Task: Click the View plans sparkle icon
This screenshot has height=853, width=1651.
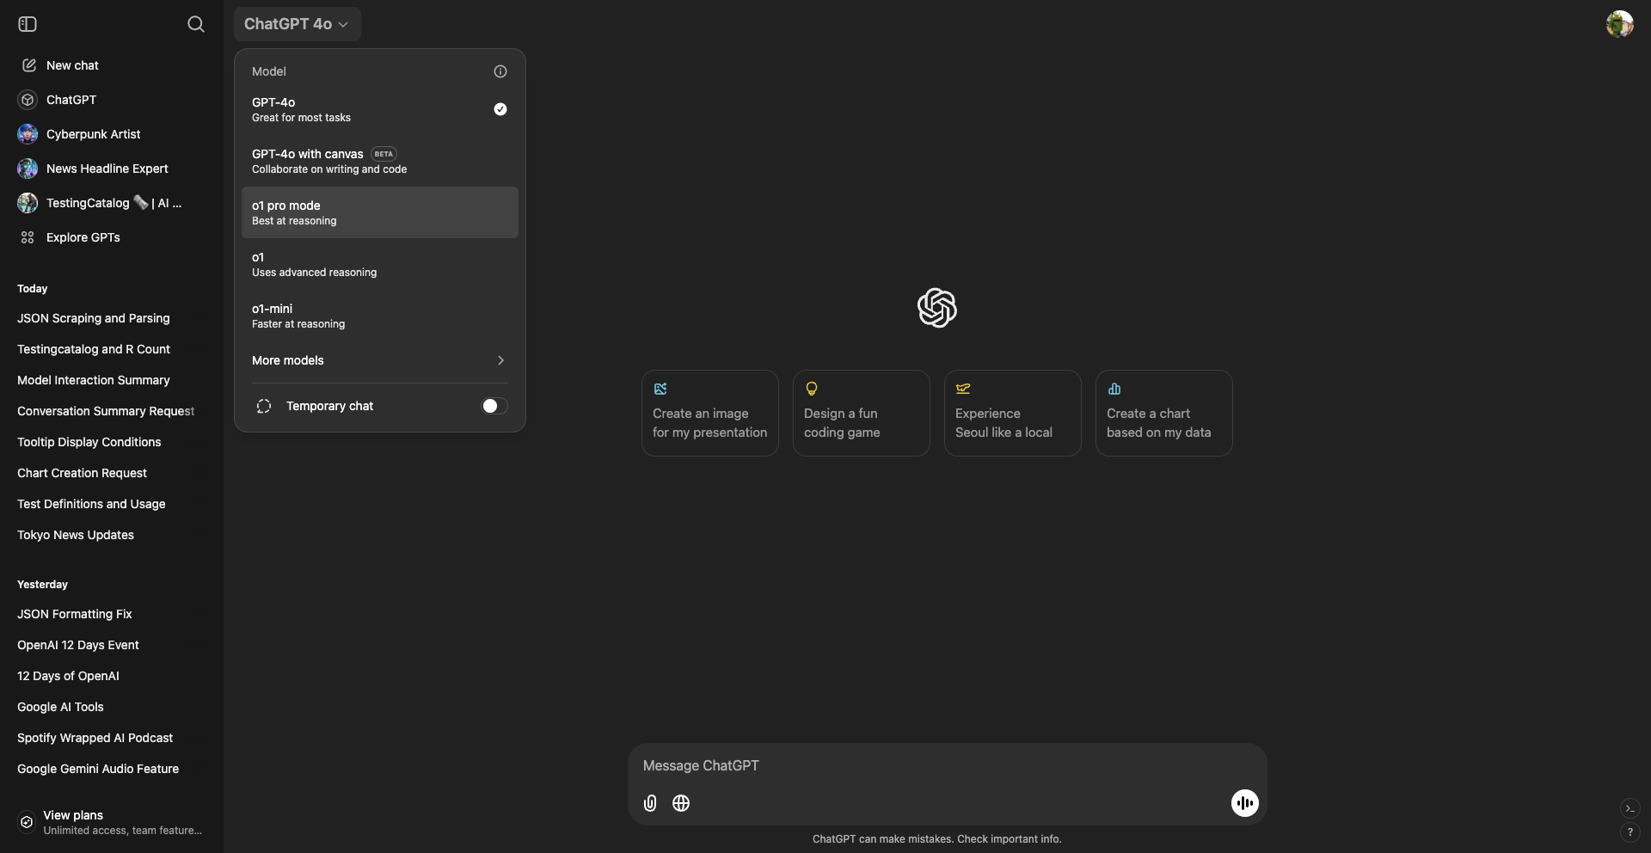Action: [x=27, y=822]
